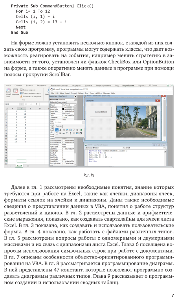Click column header A in the sheet

tap(13, 109)
